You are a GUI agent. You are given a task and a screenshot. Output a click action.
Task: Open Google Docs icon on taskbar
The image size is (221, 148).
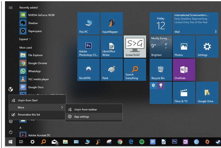tap(153, 142)
